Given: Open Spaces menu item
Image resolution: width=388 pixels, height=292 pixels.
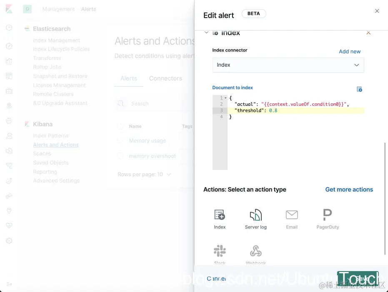Looking at the screenshot, I should 42,154.
